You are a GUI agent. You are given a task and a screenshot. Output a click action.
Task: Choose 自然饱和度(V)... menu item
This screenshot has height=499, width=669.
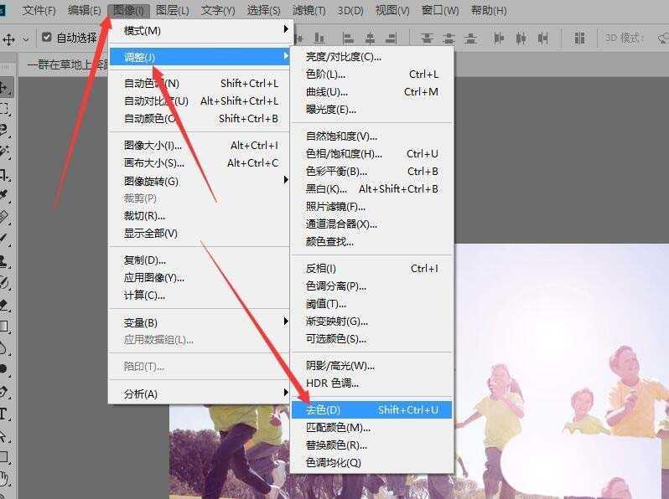(371, 136)
